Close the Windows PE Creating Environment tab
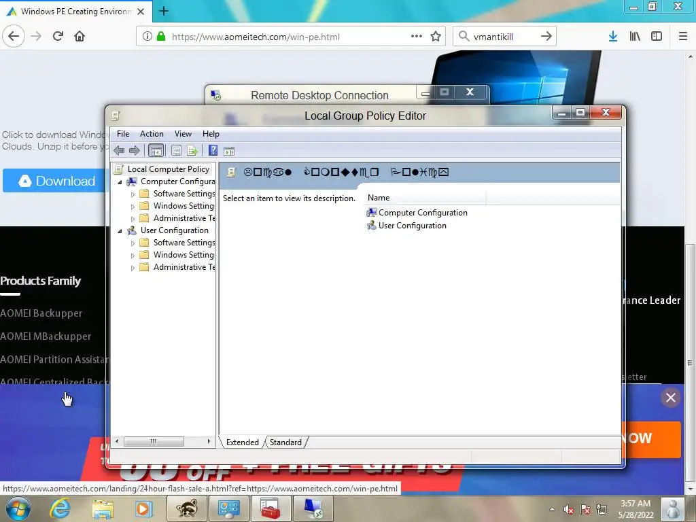This screenshot has height=522, width=696. [141, 12]
